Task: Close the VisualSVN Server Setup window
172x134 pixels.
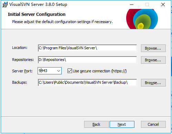Action: pyautogui.click(x=163, y=4)
